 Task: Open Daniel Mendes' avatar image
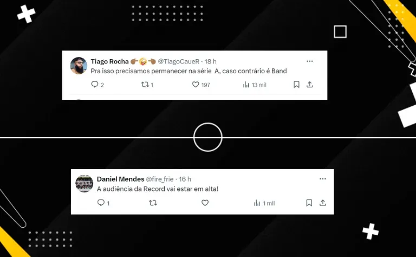pos(84,183)
